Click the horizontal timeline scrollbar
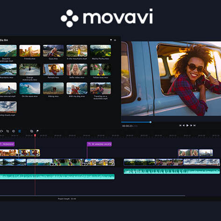The image size is (221, 221). point(93,196)
